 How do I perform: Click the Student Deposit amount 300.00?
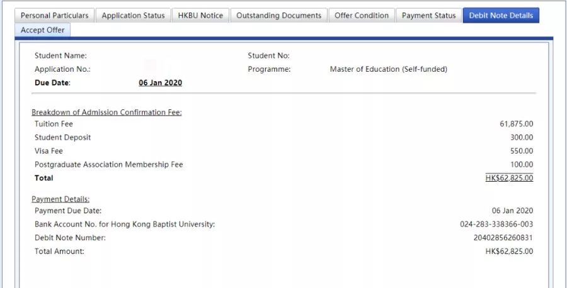pos(521,137)
